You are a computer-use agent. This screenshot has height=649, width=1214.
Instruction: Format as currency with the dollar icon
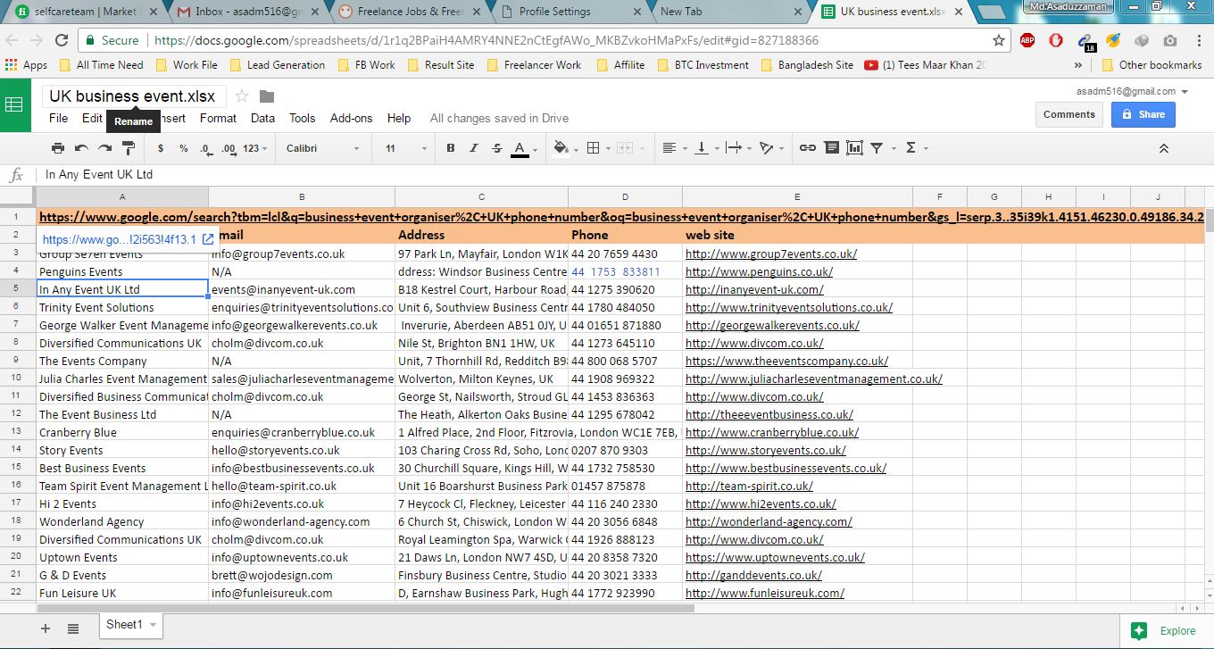pyautogui.click(x=161, y=148)
